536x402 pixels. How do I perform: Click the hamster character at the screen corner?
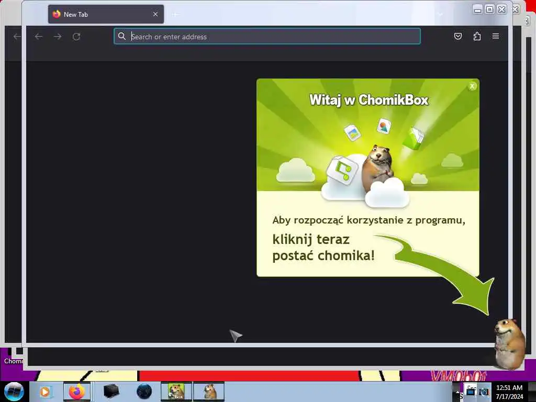pyautogui.click(x=509, y=343)
